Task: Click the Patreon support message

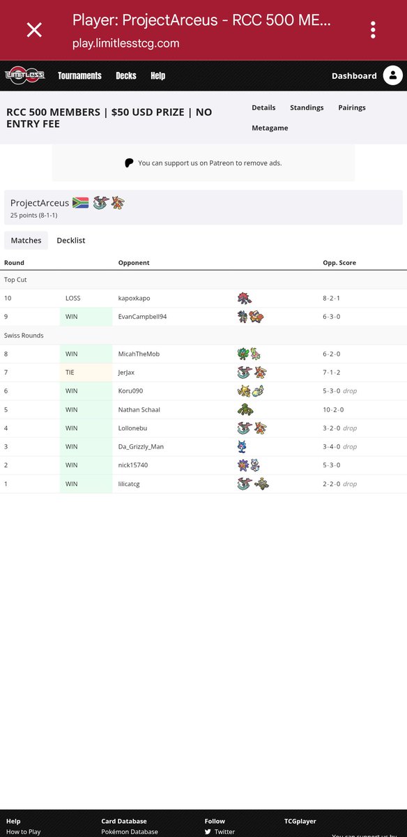Action: (210, 163)
